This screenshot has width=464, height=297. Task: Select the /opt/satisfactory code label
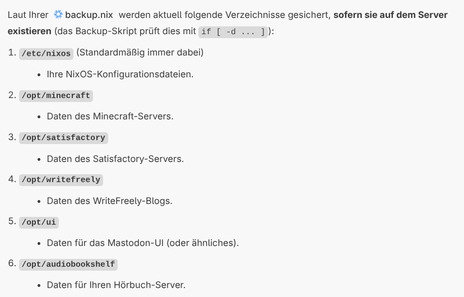[63, 137]
